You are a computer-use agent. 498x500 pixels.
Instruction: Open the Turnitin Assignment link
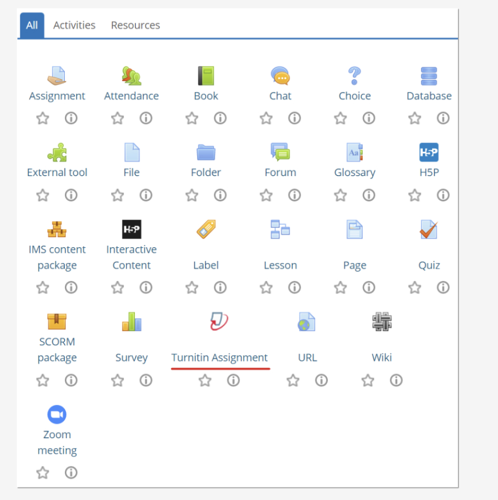[219, 358]
